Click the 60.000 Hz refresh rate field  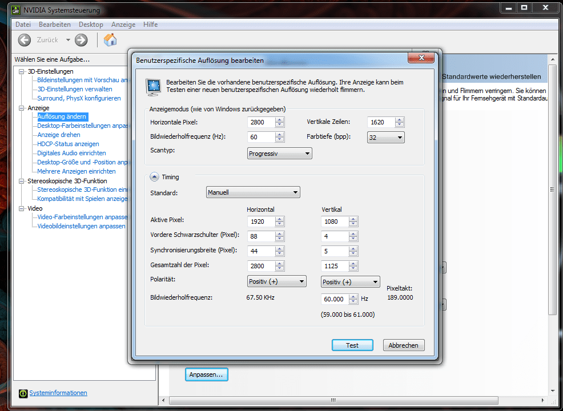(x=335, y=299)
